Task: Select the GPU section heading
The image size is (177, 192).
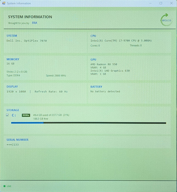Action: point(93,60)
